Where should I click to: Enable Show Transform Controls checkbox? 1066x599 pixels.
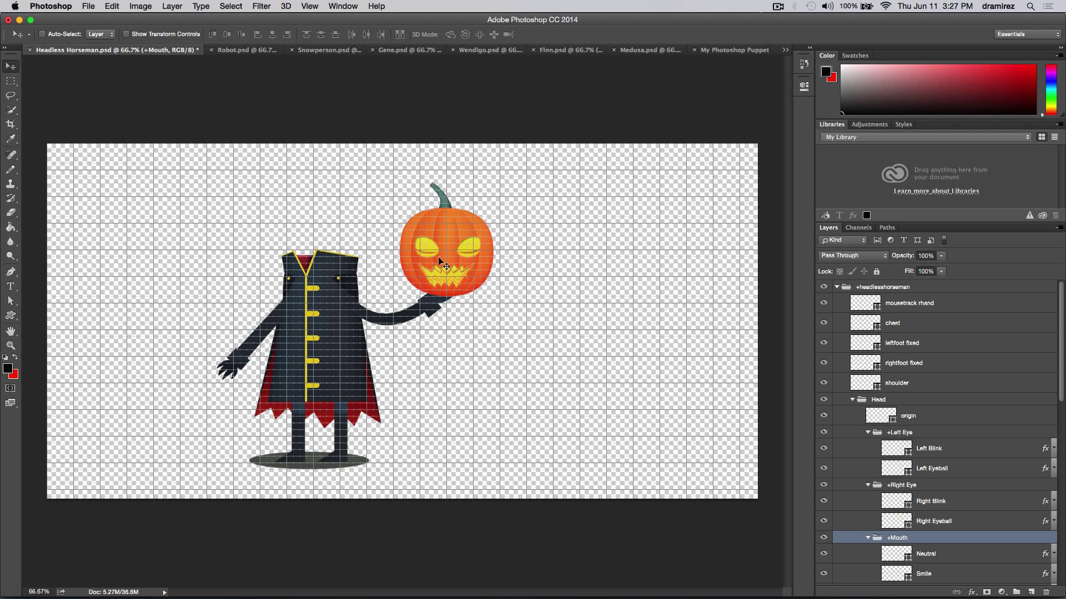[x=126, y=34]
